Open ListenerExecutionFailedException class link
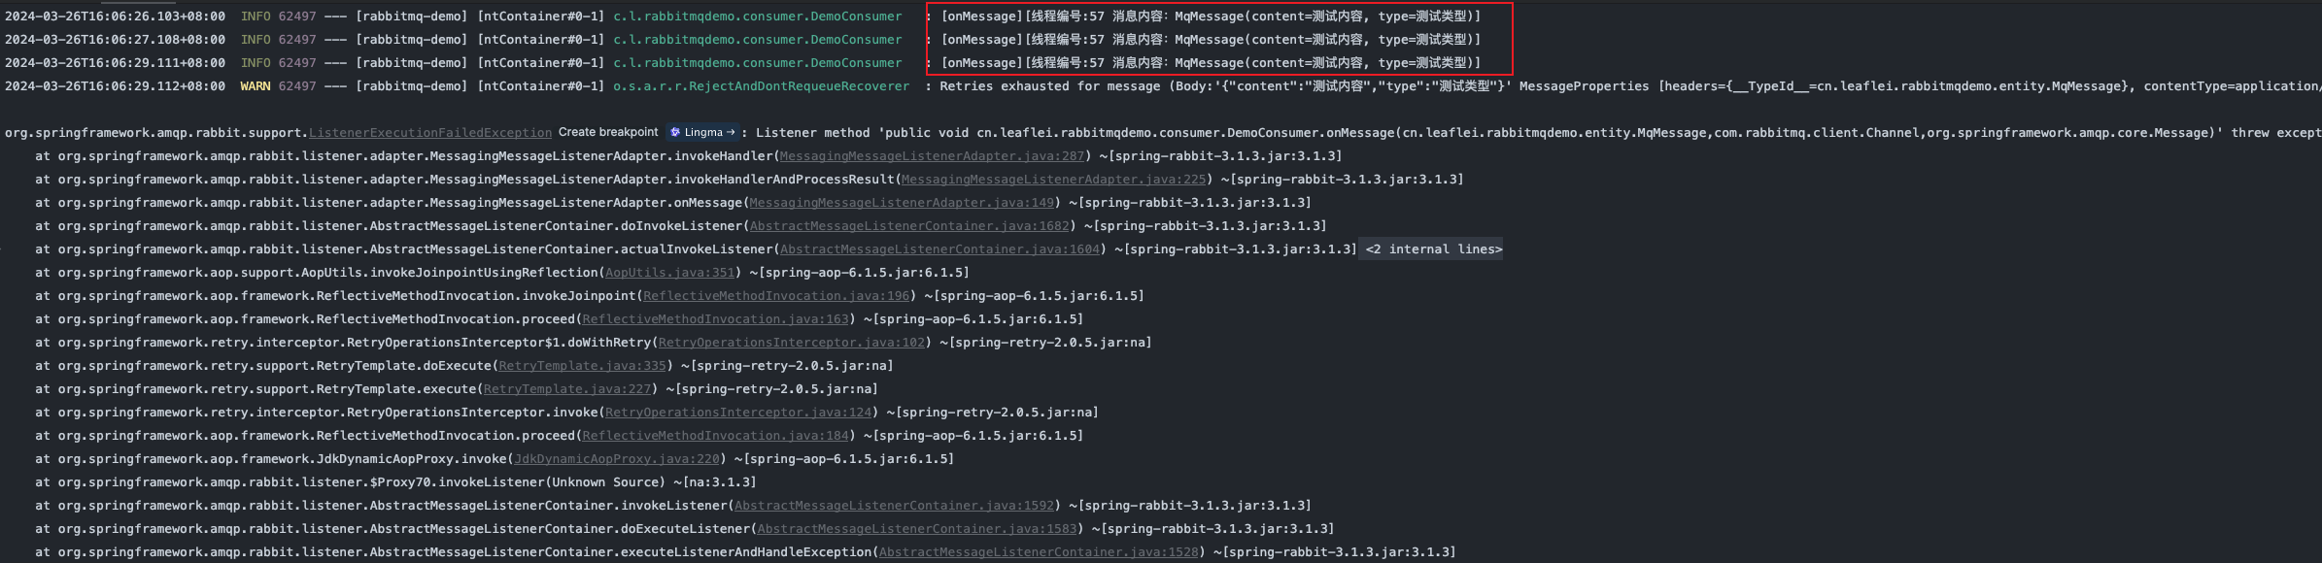2322x563 pixels. 429,133
